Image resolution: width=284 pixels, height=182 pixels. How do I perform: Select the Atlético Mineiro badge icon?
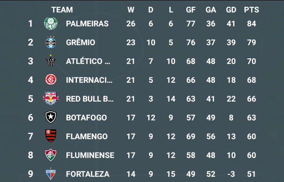pos(51,61)
